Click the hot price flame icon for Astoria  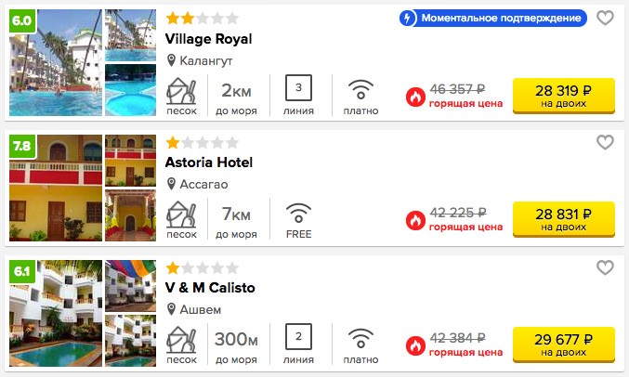[415, 220]
